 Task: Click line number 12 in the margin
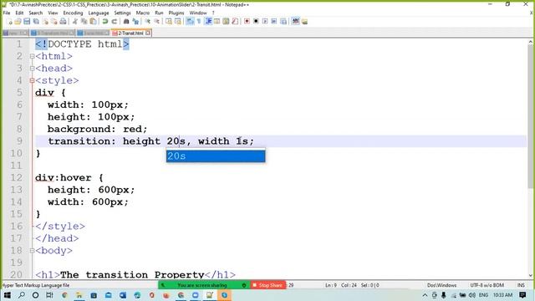click(x=16, y=177)
